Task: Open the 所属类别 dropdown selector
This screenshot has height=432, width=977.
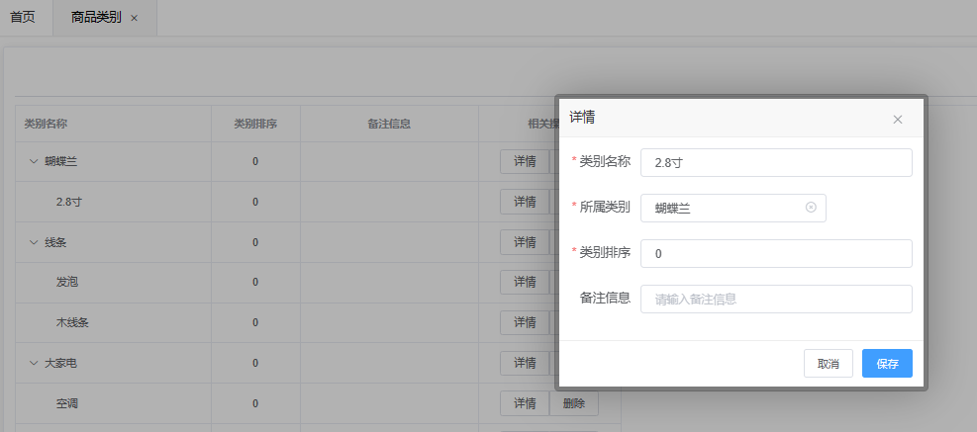Action: (x=723, y=208)
